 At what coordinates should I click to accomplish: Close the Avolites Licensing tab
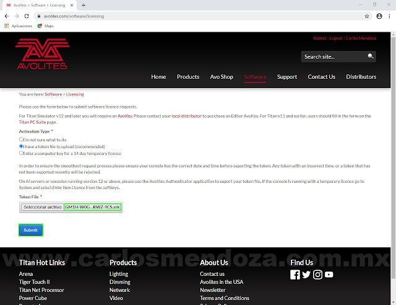tap(72, 5)
